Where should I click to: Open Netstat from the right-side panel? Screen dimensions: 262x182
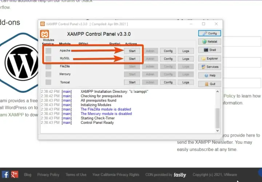(x=210, y=41)
